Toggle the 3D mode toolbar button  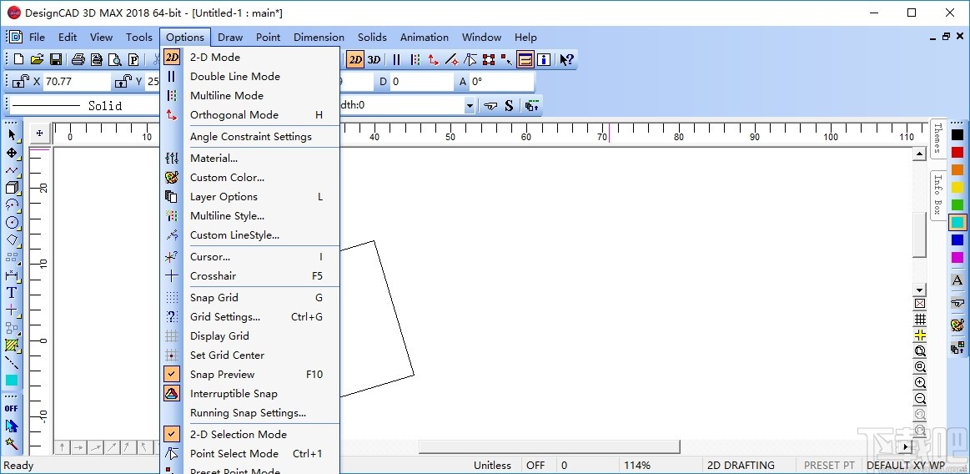tap(374, 59)
